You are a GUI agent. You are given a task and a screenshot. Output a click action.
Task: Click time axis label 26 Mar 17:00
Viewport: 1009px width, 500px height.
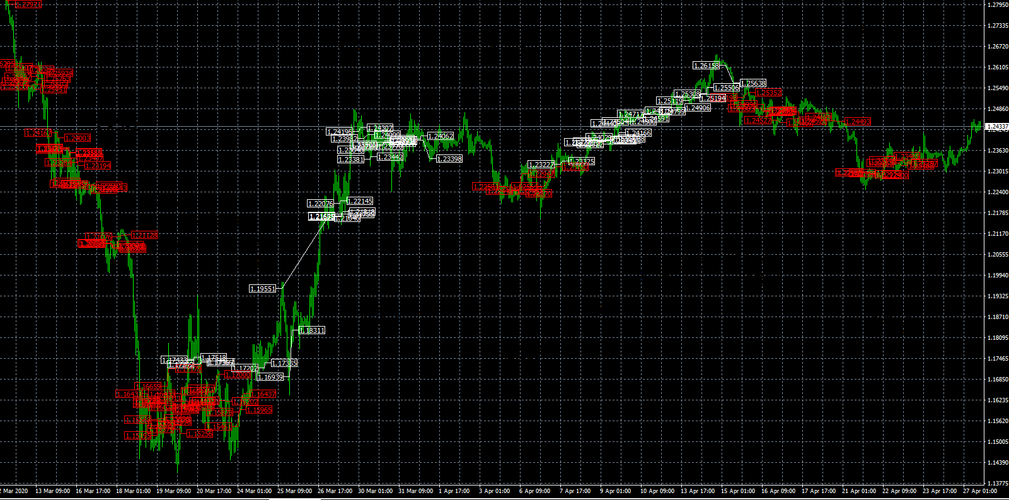tap(335, 491)
